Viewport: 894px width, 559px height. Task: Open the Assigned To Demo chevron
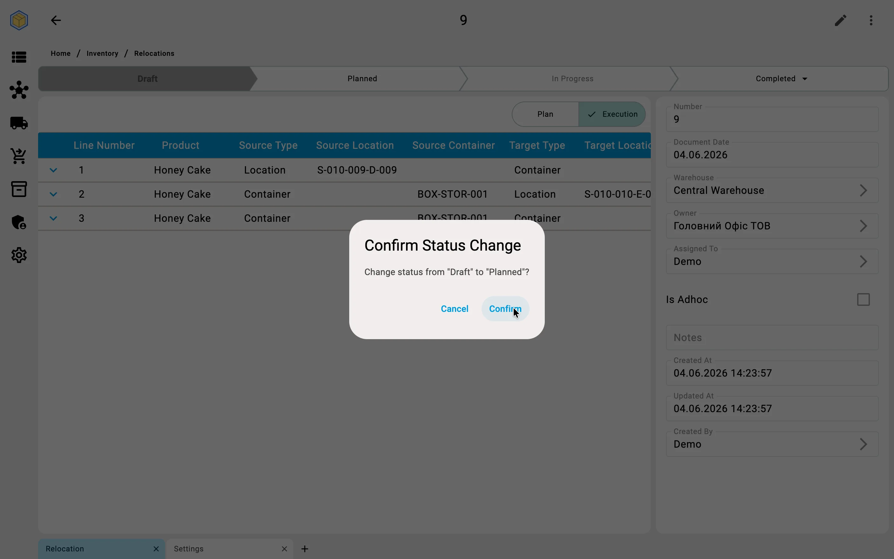click(x=863, y=261)
